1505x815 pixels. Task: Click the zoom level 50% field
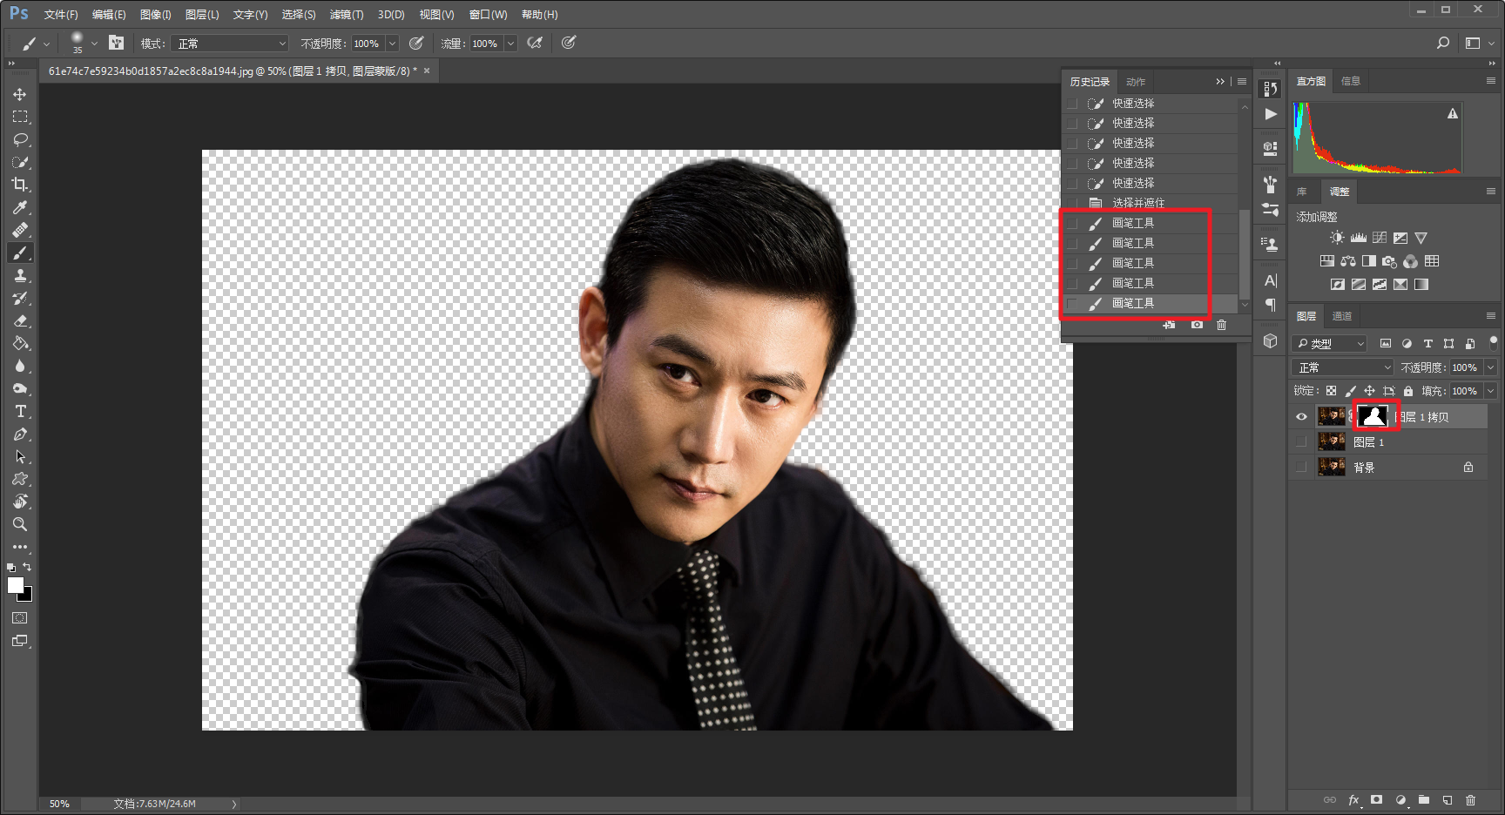click(59, 804)
